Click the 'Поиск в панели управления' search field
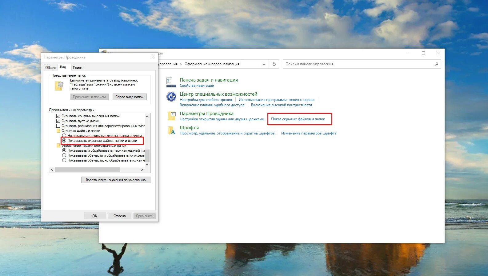This screenshot has width=488, height=276. (362, 64)
